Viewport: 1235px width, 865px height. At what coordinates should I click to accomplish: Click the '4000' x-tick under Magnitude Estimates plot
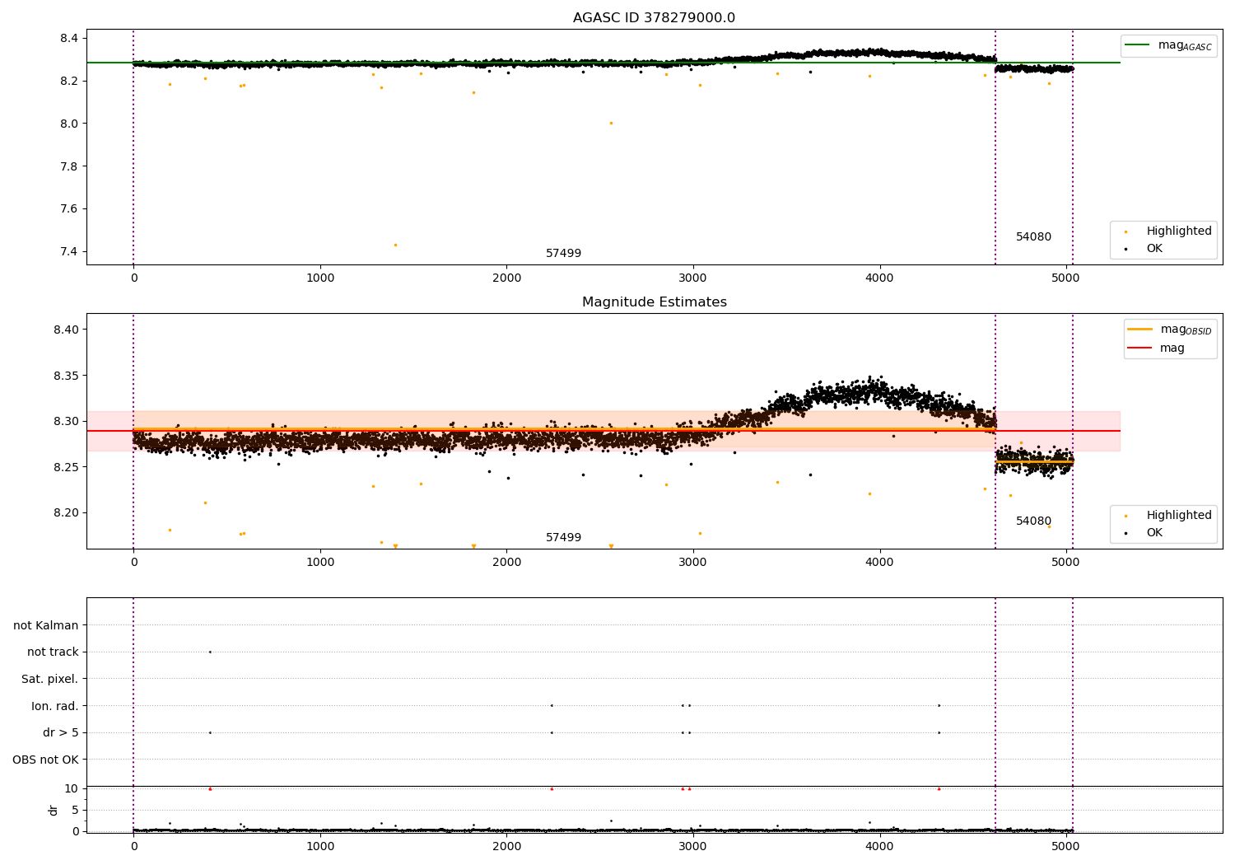tap(879, 563)
